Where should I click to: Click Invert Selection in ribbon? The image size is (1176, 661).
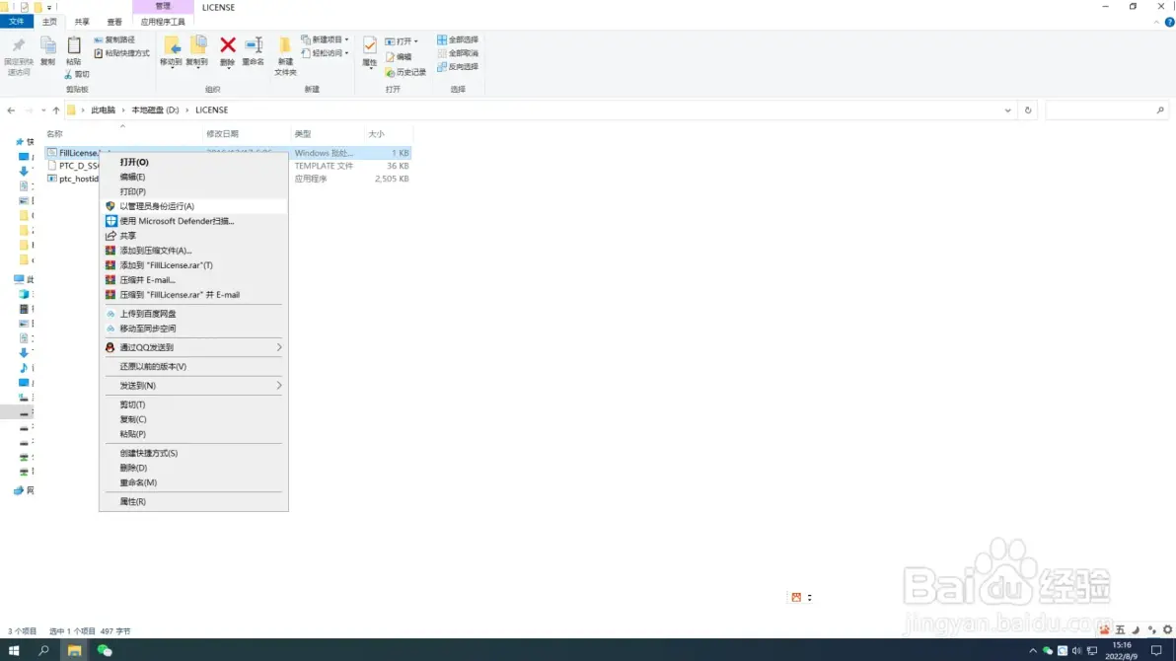click(x=458, y=67)
